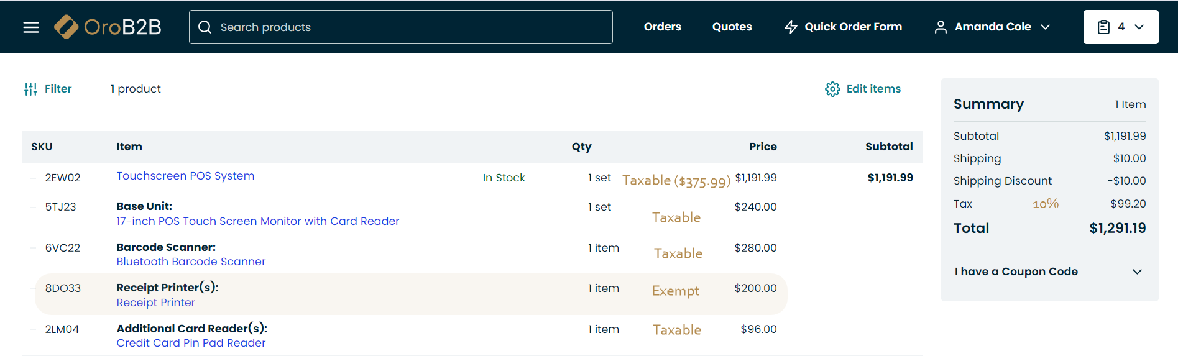Open the Quotes menu item
The height and width of the screenshot is (356, 1178).
pyautogui.click(x=732, y=27)
